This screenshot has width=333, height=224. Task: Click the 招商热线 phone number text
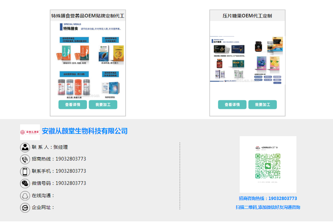[x=71, y=159]
